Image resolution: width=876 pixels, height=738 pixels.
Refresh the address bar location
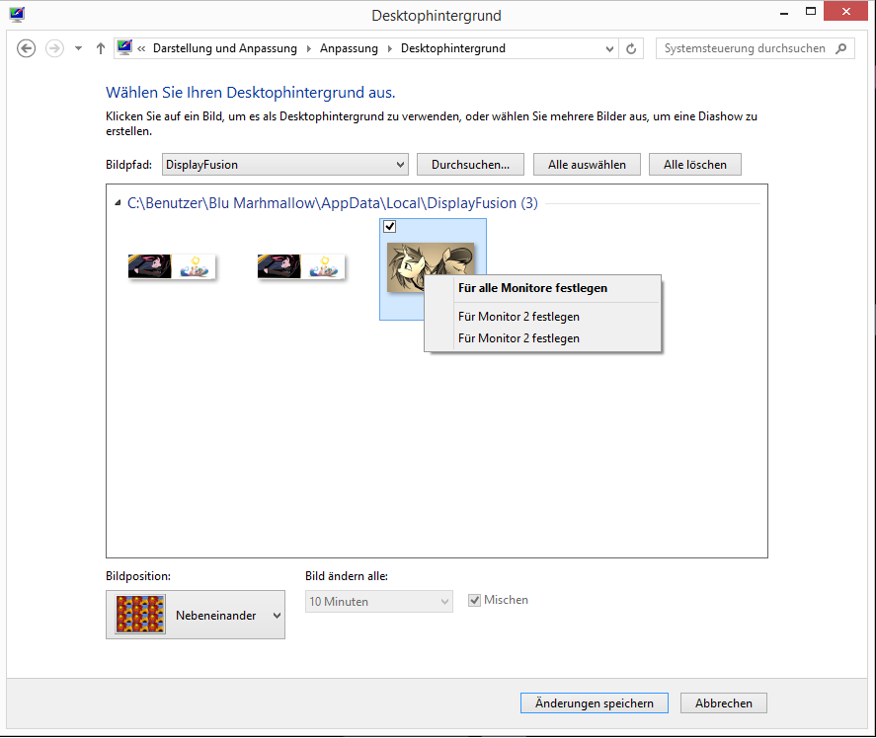tap(631, 49)
